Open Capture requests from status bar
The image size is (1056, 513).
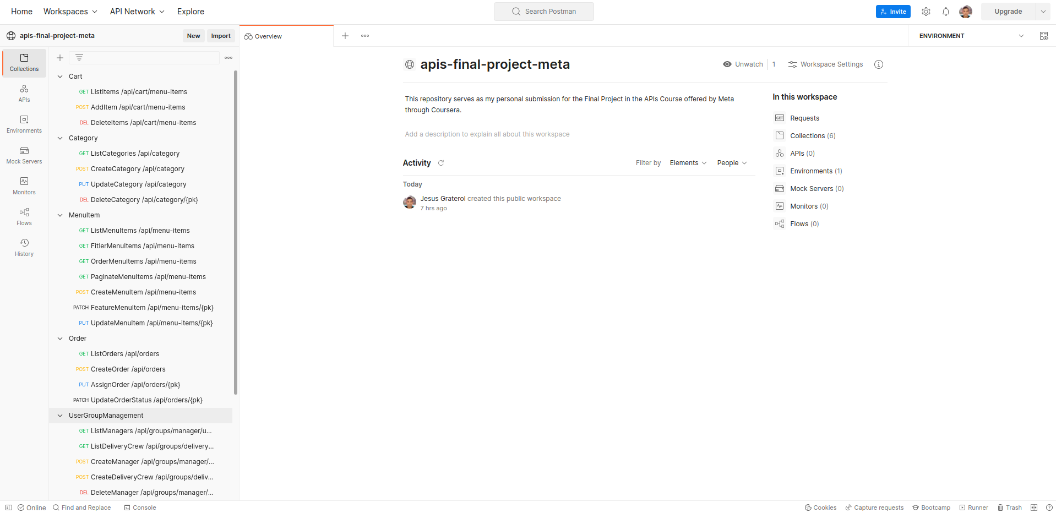(x=874, y=507)
